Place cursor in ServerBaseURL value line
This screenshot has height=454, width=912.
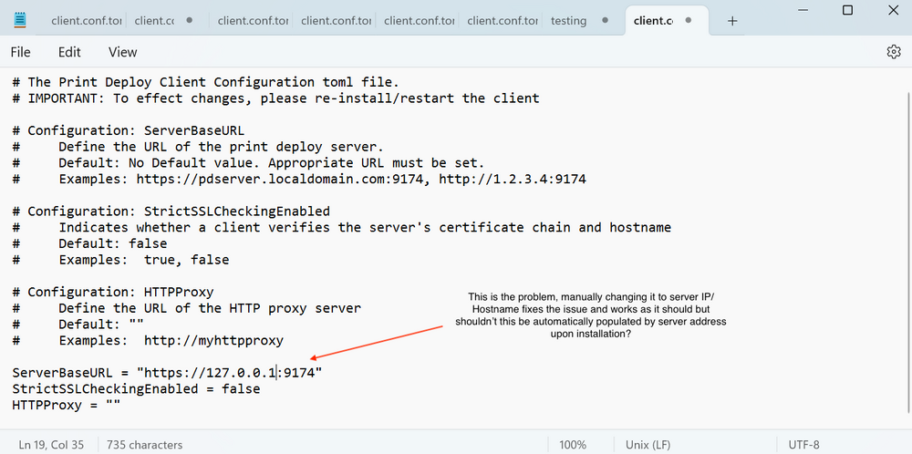pyautogui.click(x=167, y=373)
